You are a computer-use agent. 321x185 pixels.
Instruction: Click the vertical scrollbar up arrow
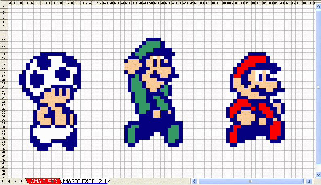pyautogui.click(x=318, y=7)
